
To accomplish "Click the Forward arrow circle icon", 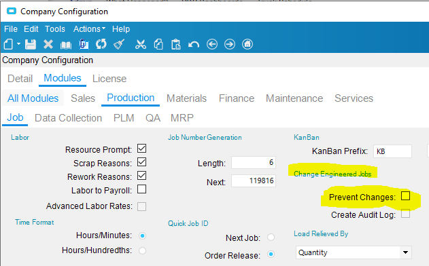I will point(230,44).
